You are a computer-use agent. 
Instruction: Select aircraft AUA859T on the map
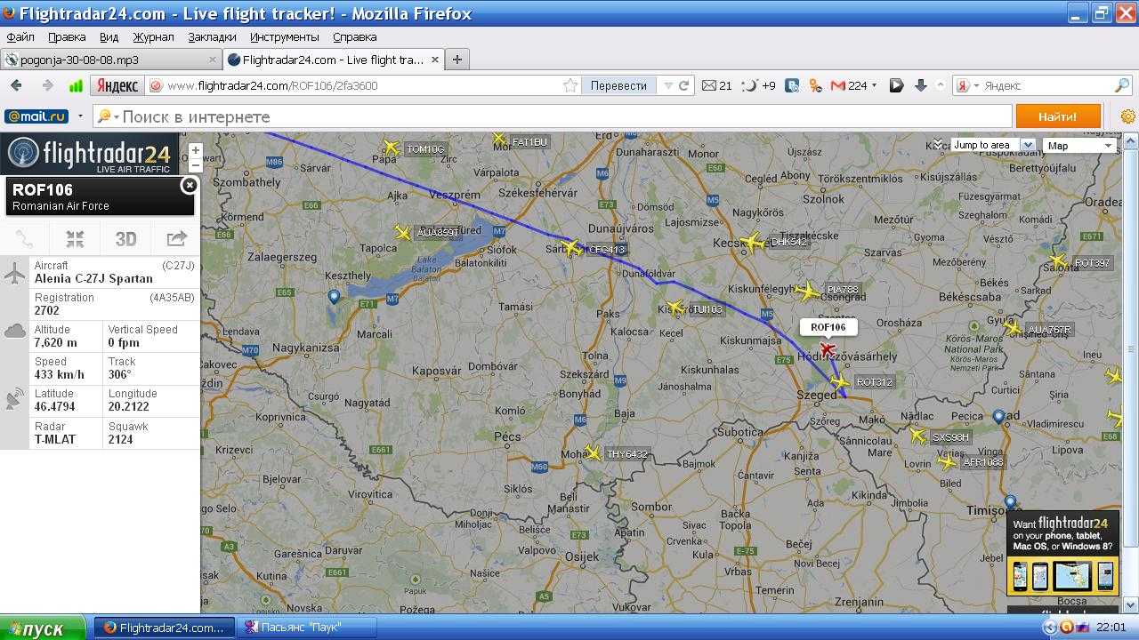pos(403,233)
